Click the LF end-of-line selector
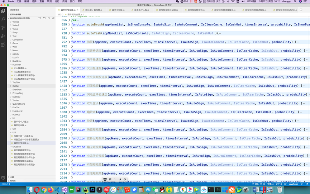Image resolution: width=310 pixels, height=194 pixels. 285,184
